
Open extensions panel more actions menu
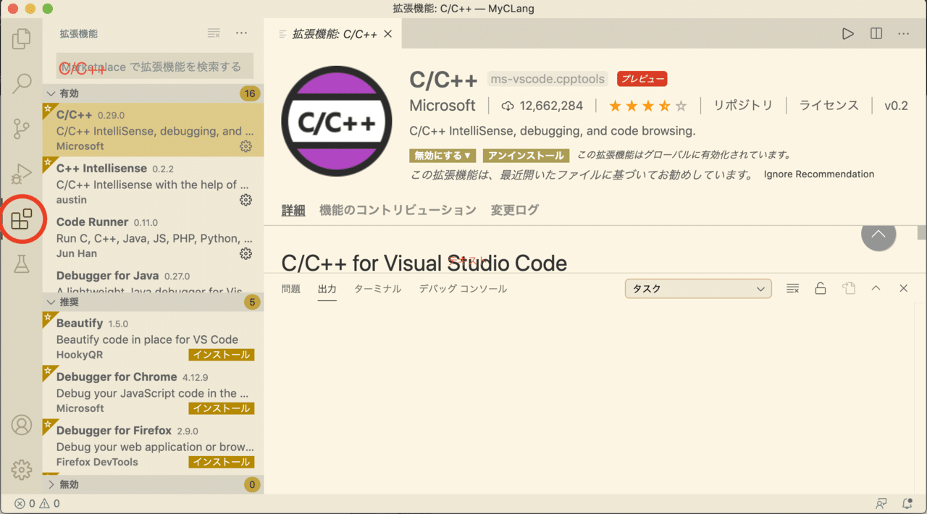point(242,33)
